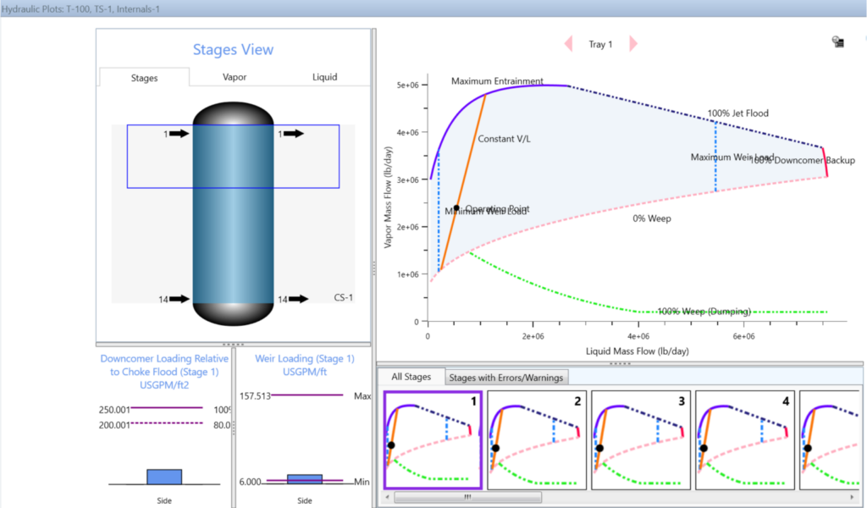Switch to the Liquid tab
This screenshot has height=508, width=867.
[x=324, y=77]
